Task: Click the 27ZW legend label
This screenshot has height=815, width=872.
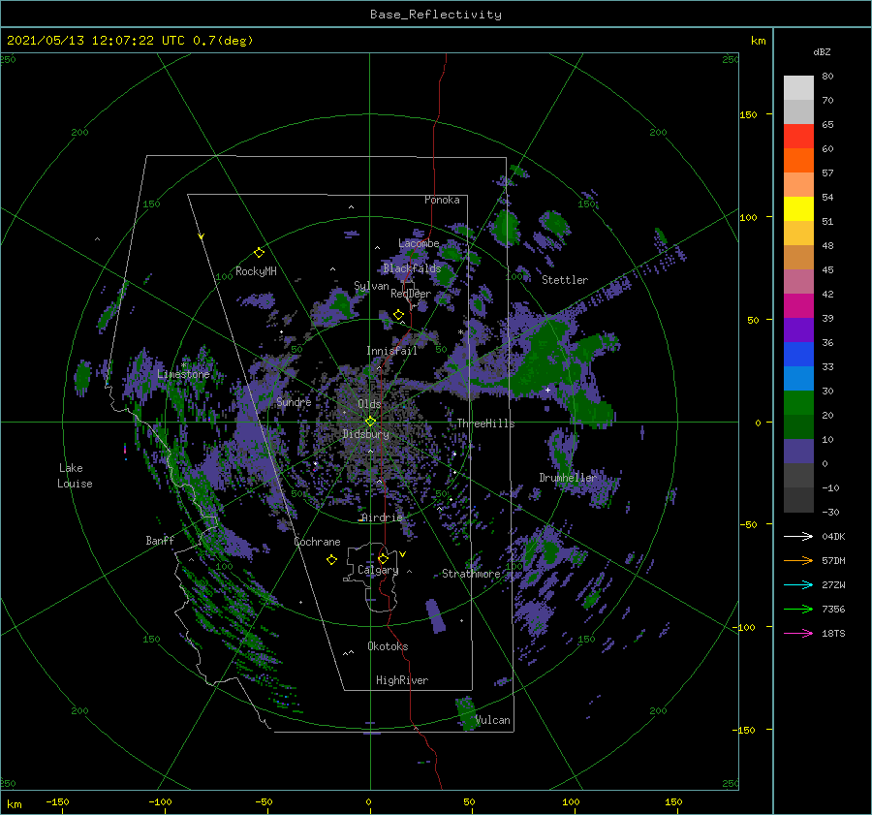Action: click(833, 584)
